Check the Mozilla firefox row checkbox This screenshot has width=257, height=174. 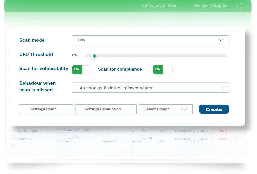[13, 129]
